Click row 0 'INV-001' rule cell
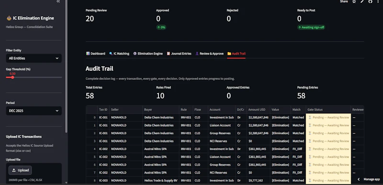The height and width of the screenshot is (185, 383). (x=186, y=118)
